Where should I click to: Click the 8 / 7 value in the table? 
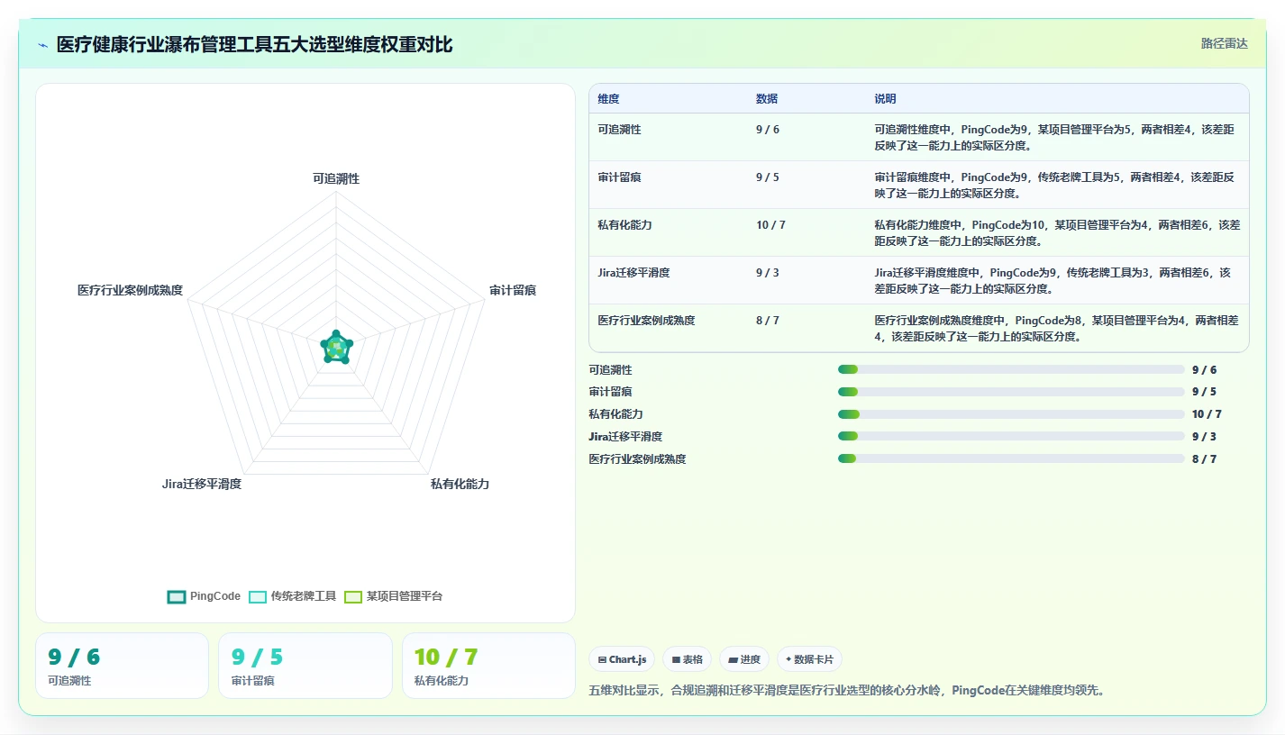(x=768, y=321)
